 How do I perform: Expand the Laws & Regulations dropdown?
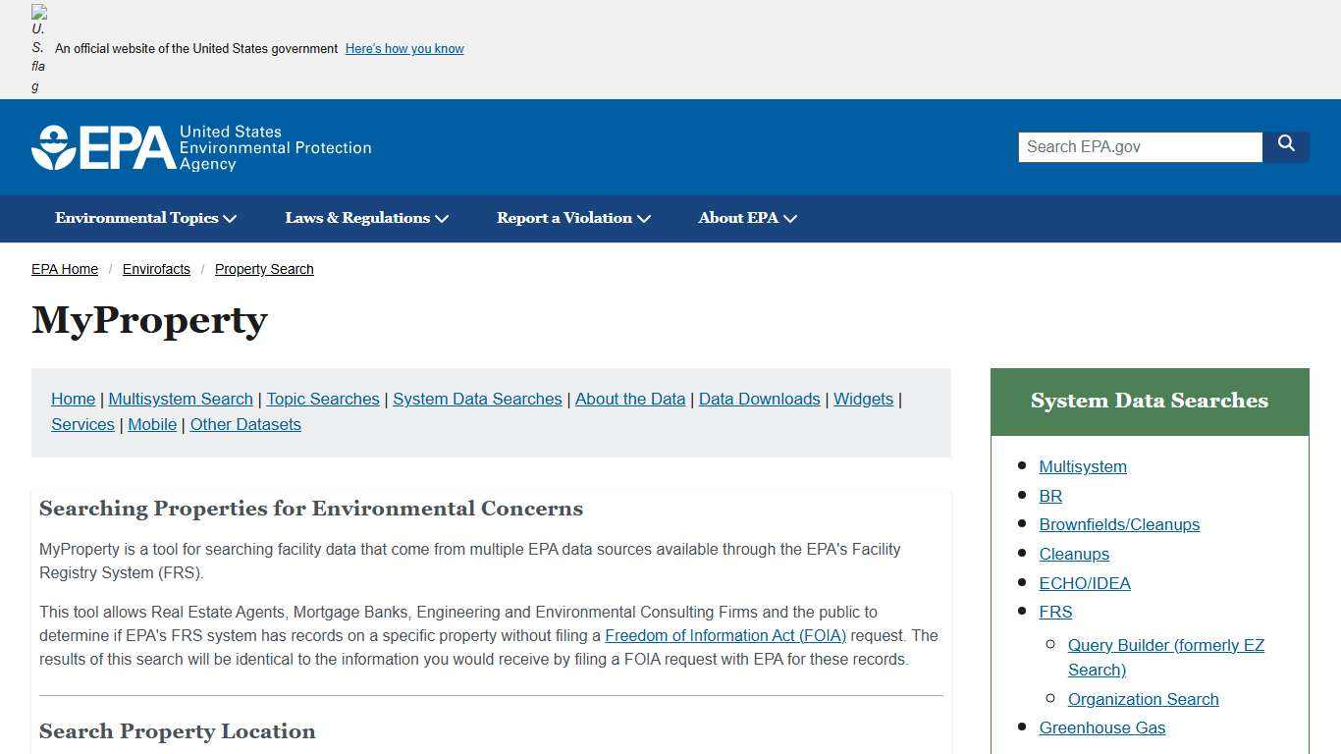click(365, 218)
